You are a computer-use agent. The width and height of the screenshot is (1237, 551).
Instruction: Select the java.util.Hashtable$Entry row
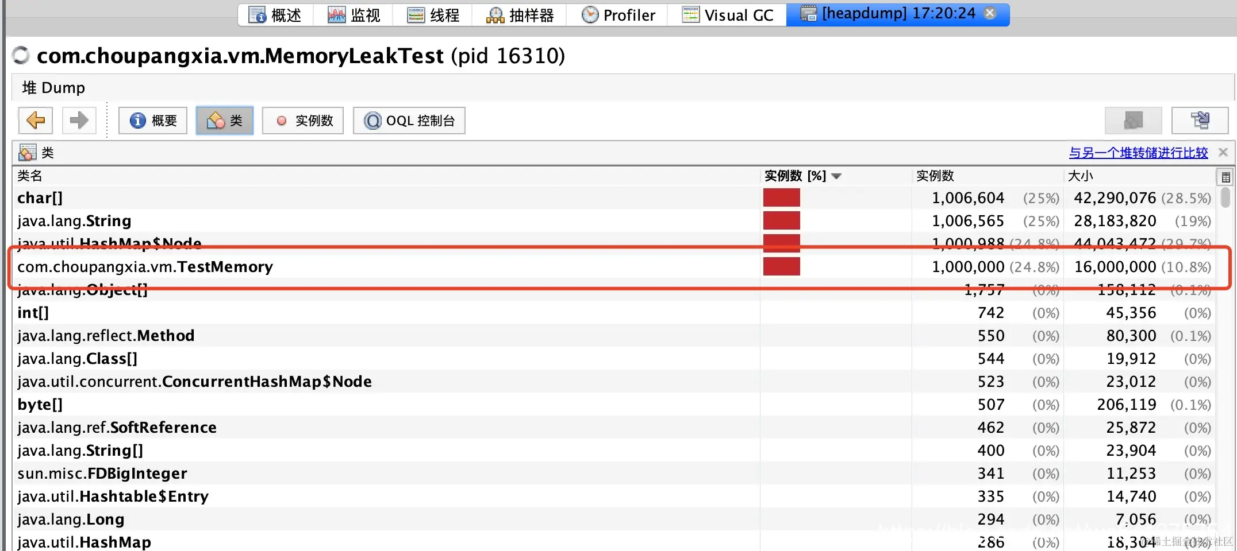point(614,496)
